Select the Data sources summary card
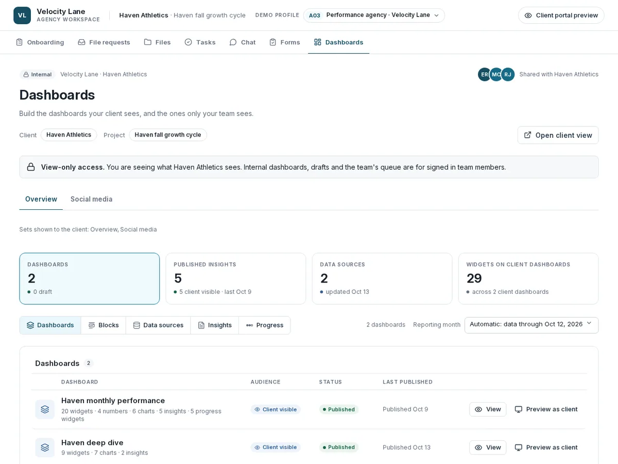This screenshot has height=464, width=618. tap(382, 278)
